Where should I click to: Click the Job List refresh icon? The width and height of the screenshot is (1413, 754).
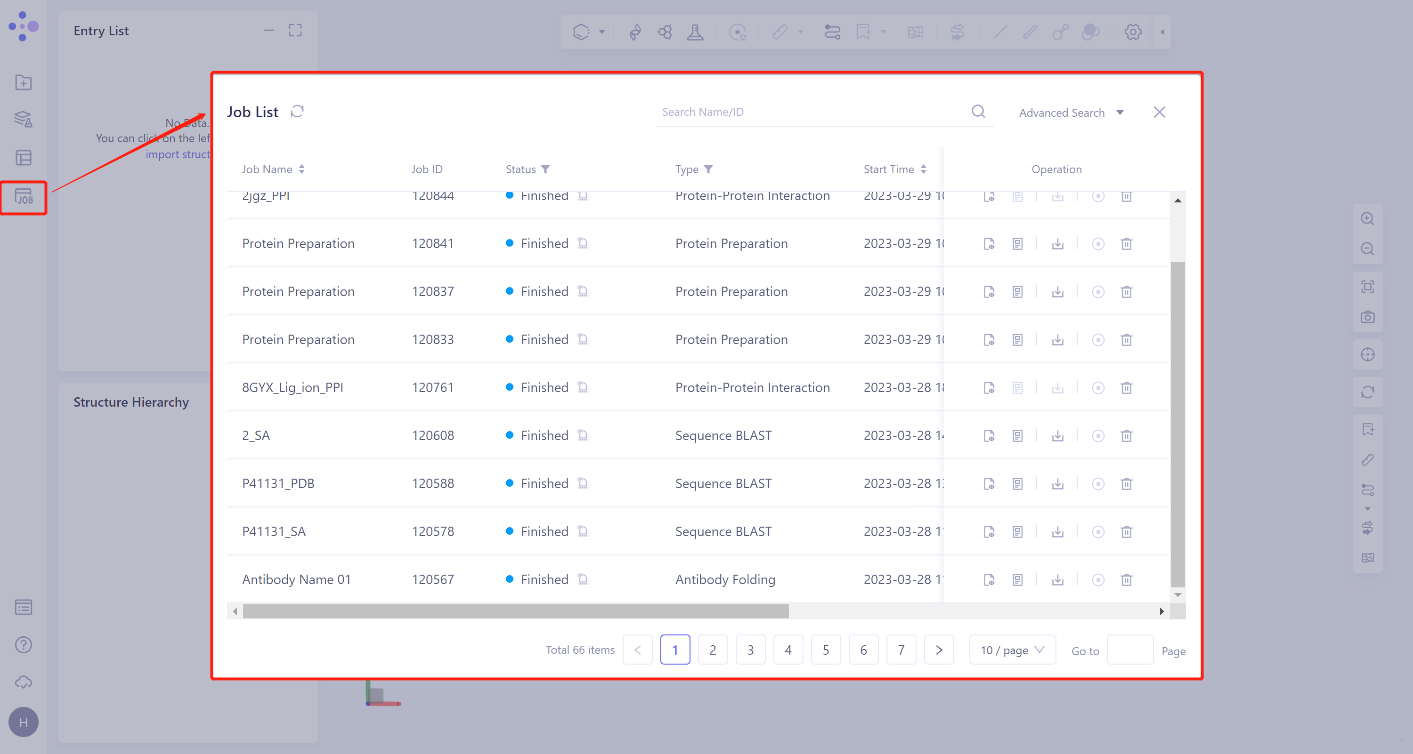(297, 112)
